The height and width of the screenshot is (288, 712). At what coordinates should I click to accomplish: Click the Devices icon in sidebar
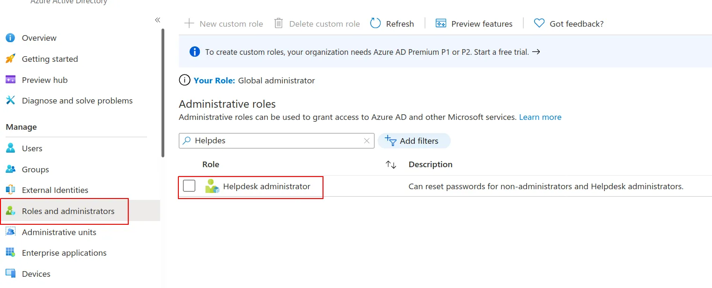[10, 274]
